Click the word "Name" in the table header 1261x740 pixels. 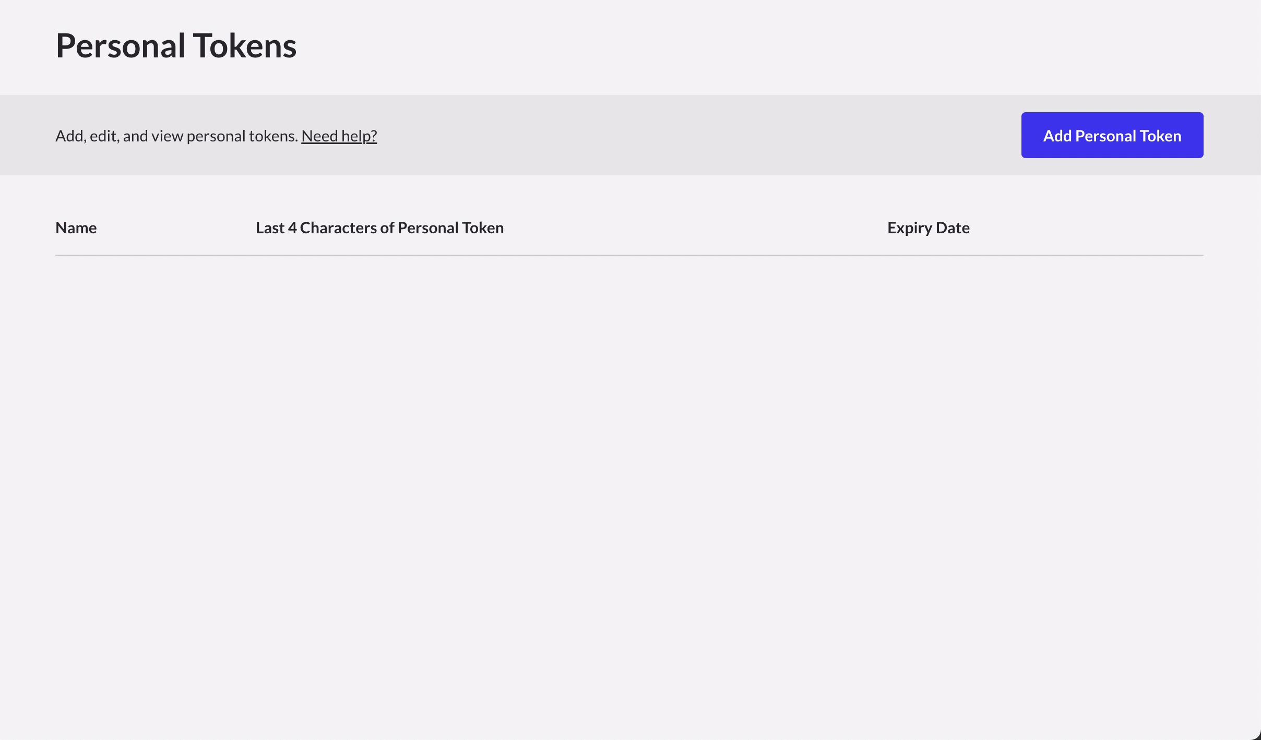click(76, 228)
